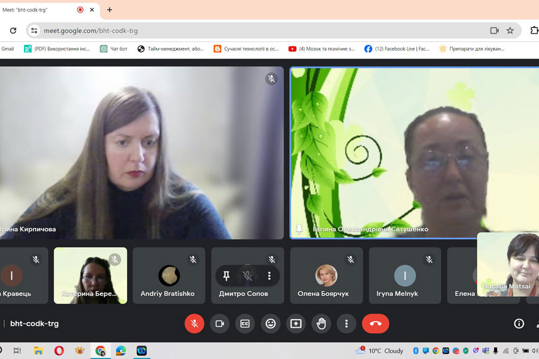Open Microsoft Edge from taskbar
539x359 pixels.
(120, 351)
